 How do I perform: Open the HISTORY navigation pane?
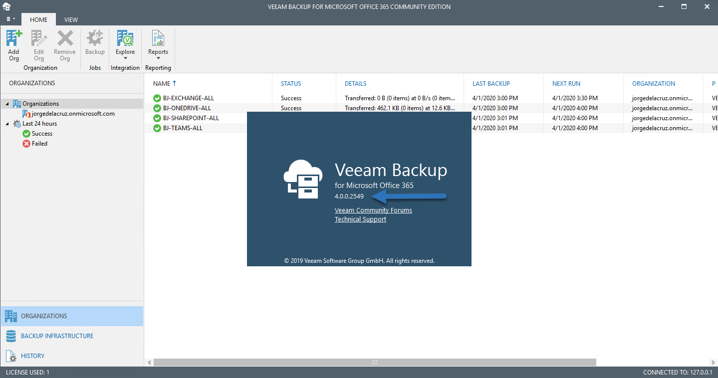pyautogui.click(x=72, y=356)
